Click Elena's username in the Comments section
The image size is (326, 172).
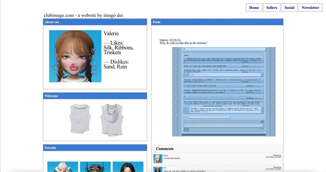[166, 155]
